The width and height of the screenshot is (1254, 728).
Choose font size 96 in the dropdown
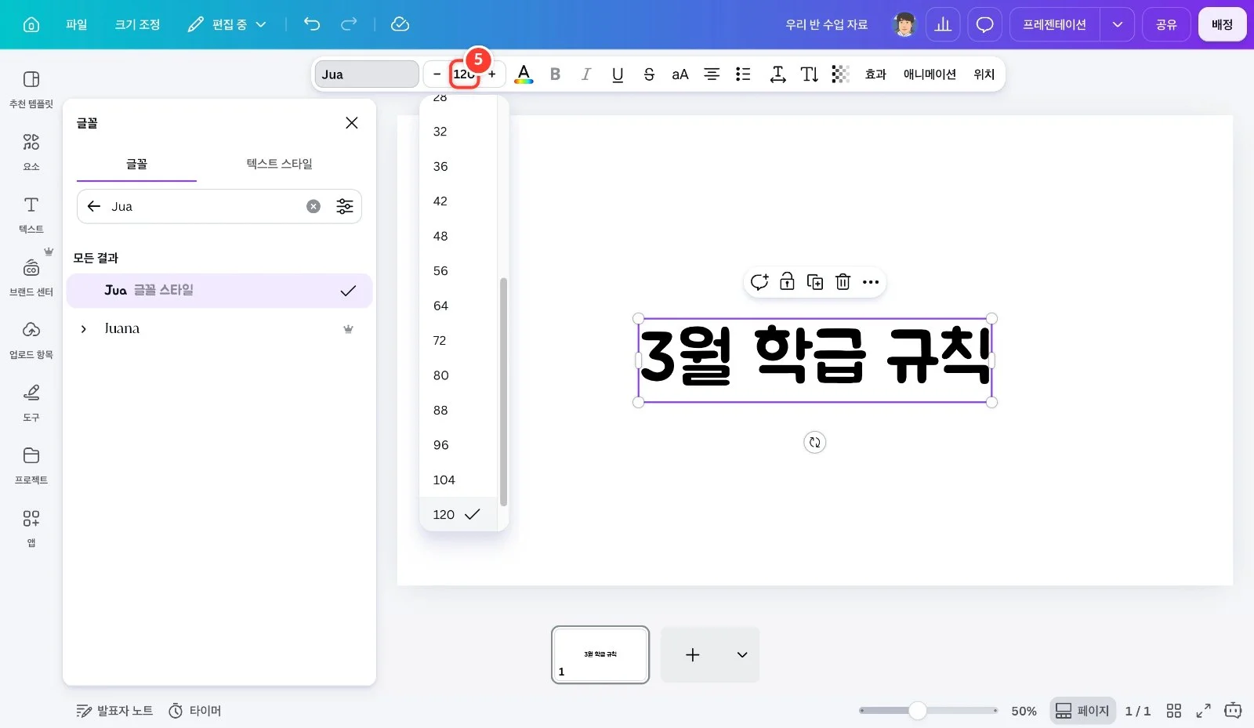tap(458, 445)
